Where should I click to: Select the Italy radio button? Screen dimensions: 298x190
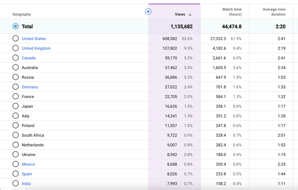16,116
